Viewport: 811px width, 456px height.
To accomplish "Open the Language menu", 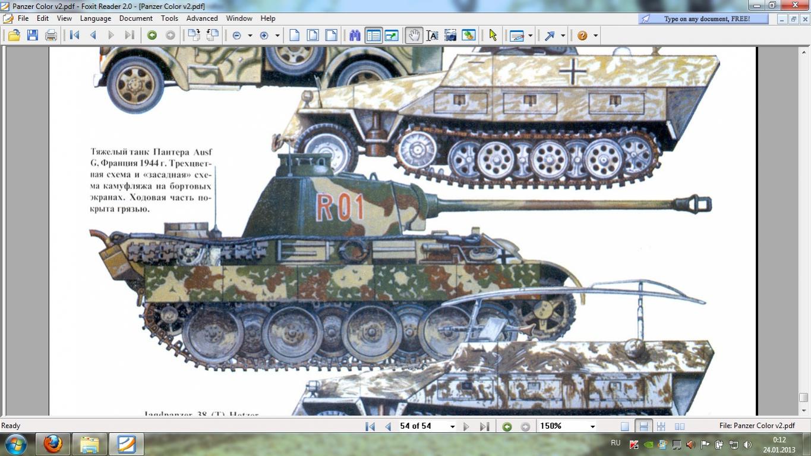I will click(96, 18).
